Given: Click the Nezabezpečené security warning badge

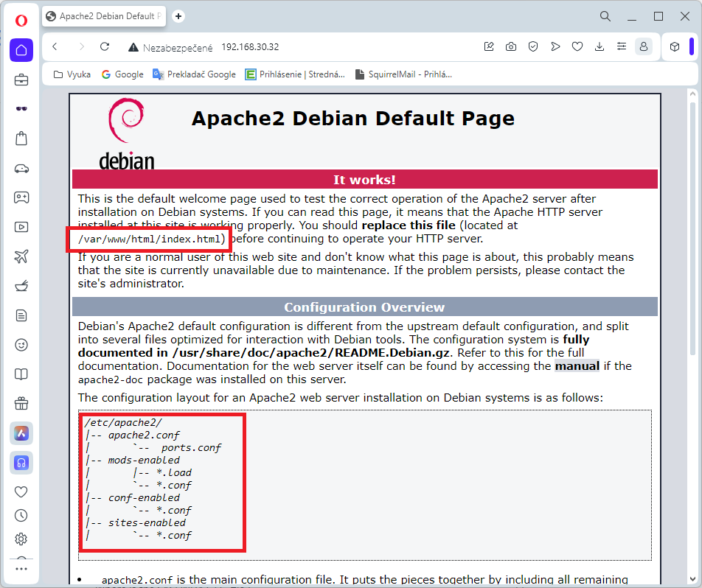Looking at the screenshot, I should pyautogui.click(x=171, y=47).
